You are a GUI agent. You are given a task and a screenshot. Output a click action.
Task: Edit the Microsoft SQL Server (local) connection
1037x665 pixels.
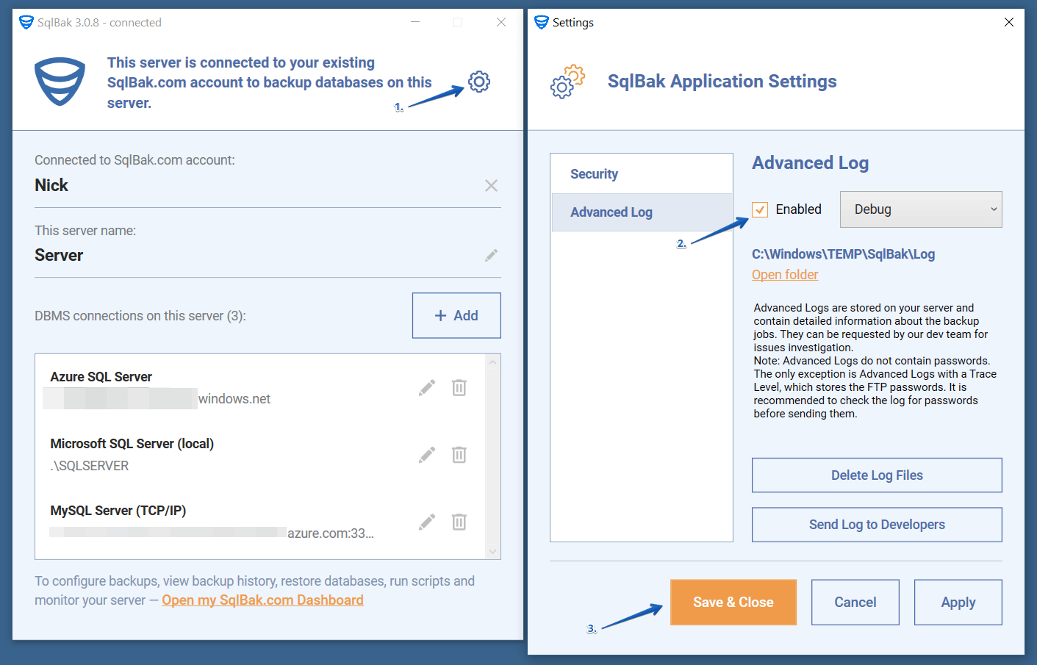click(427, 455)
